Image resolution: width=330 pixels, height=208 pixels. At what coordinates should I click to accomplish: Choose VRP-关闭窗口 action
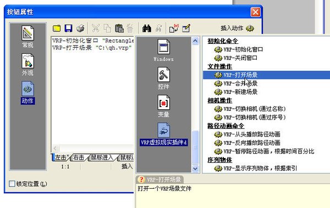click(236, 58)
